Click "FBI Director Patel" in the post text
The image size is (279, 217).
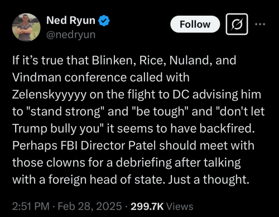point(108,146)
